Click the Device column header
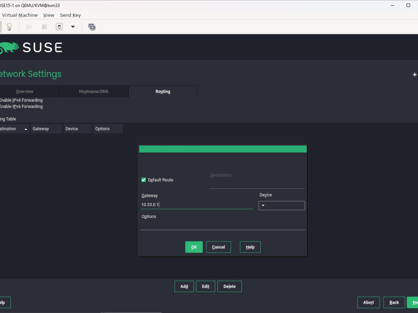This screenshot has height=313, width=418. [77, 129]
